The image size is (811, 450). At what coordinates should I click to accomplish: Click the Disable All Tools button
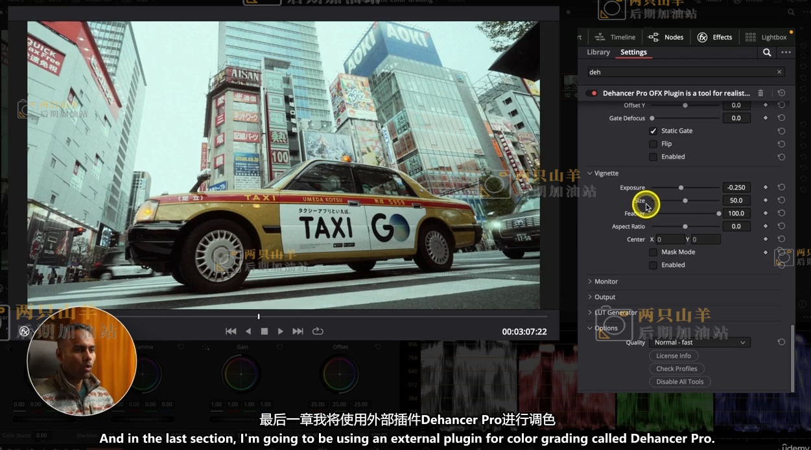[x=679, y=381]
